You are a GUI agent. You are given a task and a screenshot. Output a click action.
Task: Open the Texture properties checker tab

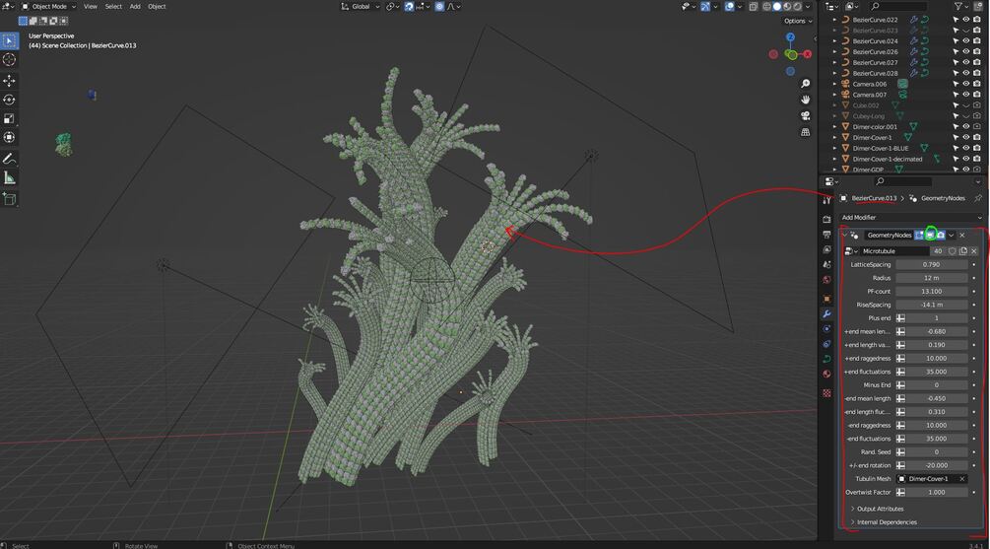coord(826,393)
